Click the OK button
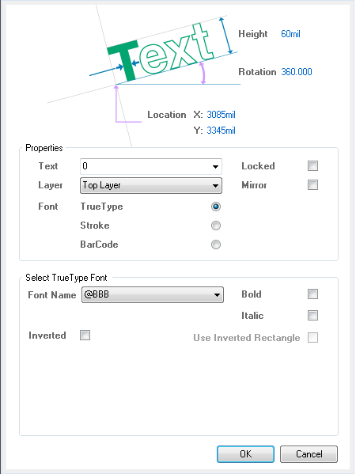 [x=246, y=453]
